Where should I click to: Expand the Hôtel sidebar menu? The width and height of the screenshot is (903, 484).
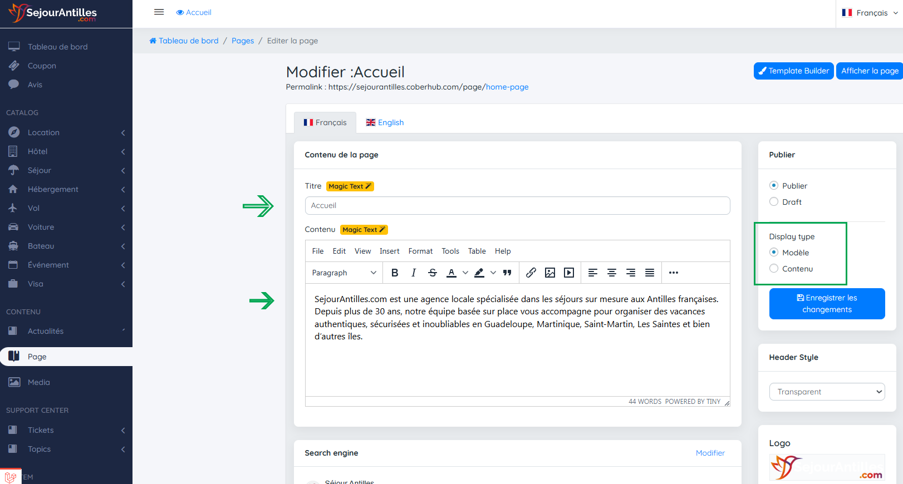click(66, 151)
